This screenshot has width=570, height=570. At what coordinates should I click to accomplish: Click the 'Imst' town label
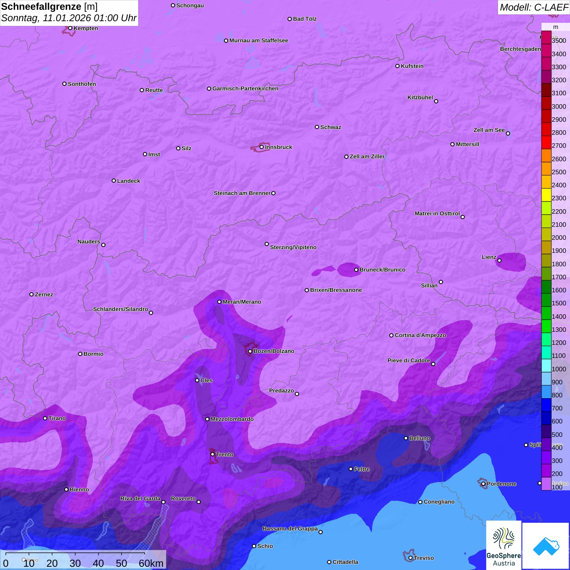(x=154, y=154)
